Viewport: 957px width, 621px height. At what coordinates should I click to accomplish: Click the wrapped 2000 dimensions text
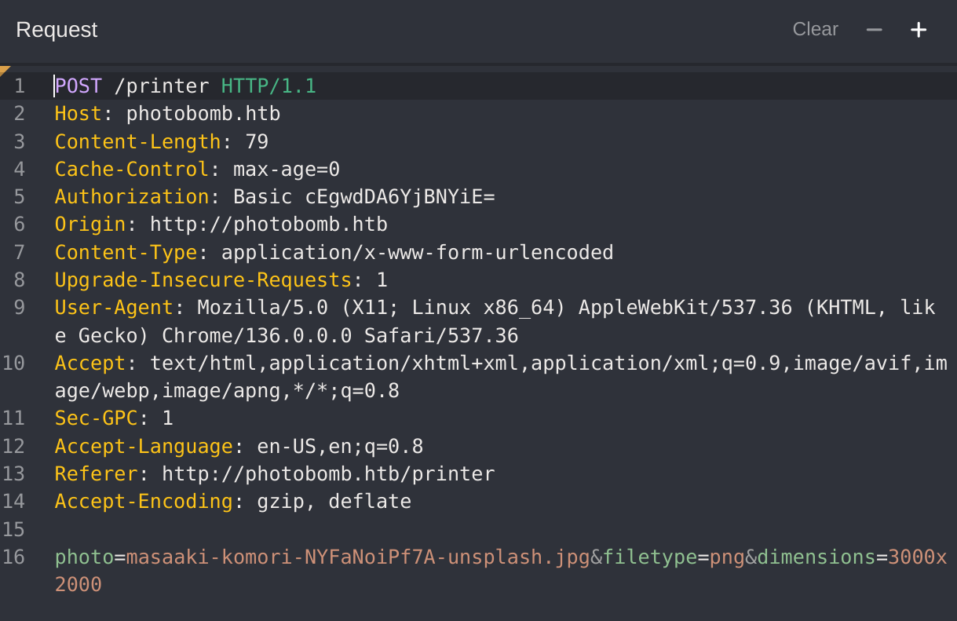click(78, 585)
